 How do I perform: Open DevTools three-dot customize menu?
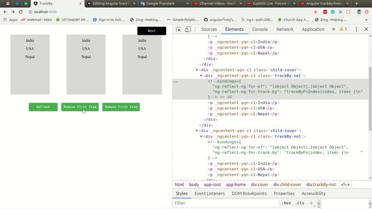point(356,29)
